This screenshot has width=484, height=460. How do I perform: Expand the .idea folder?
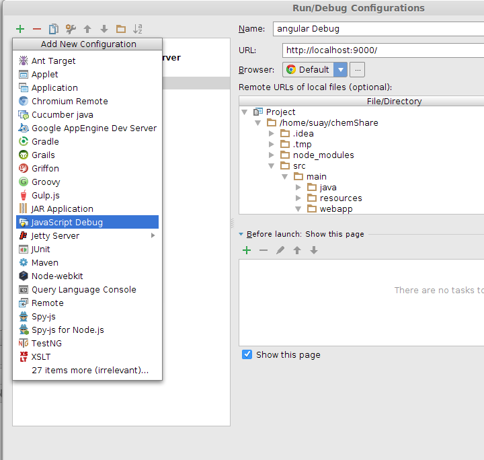click(x=272, y=133)
